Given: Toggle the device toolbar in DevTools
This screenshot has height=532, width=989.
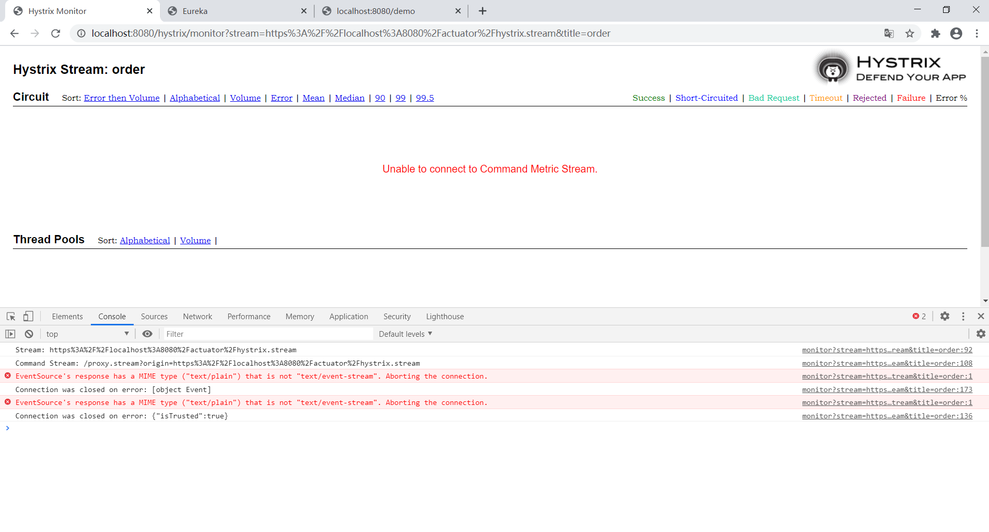Looking at the screenshot, I should click(28, 317).
